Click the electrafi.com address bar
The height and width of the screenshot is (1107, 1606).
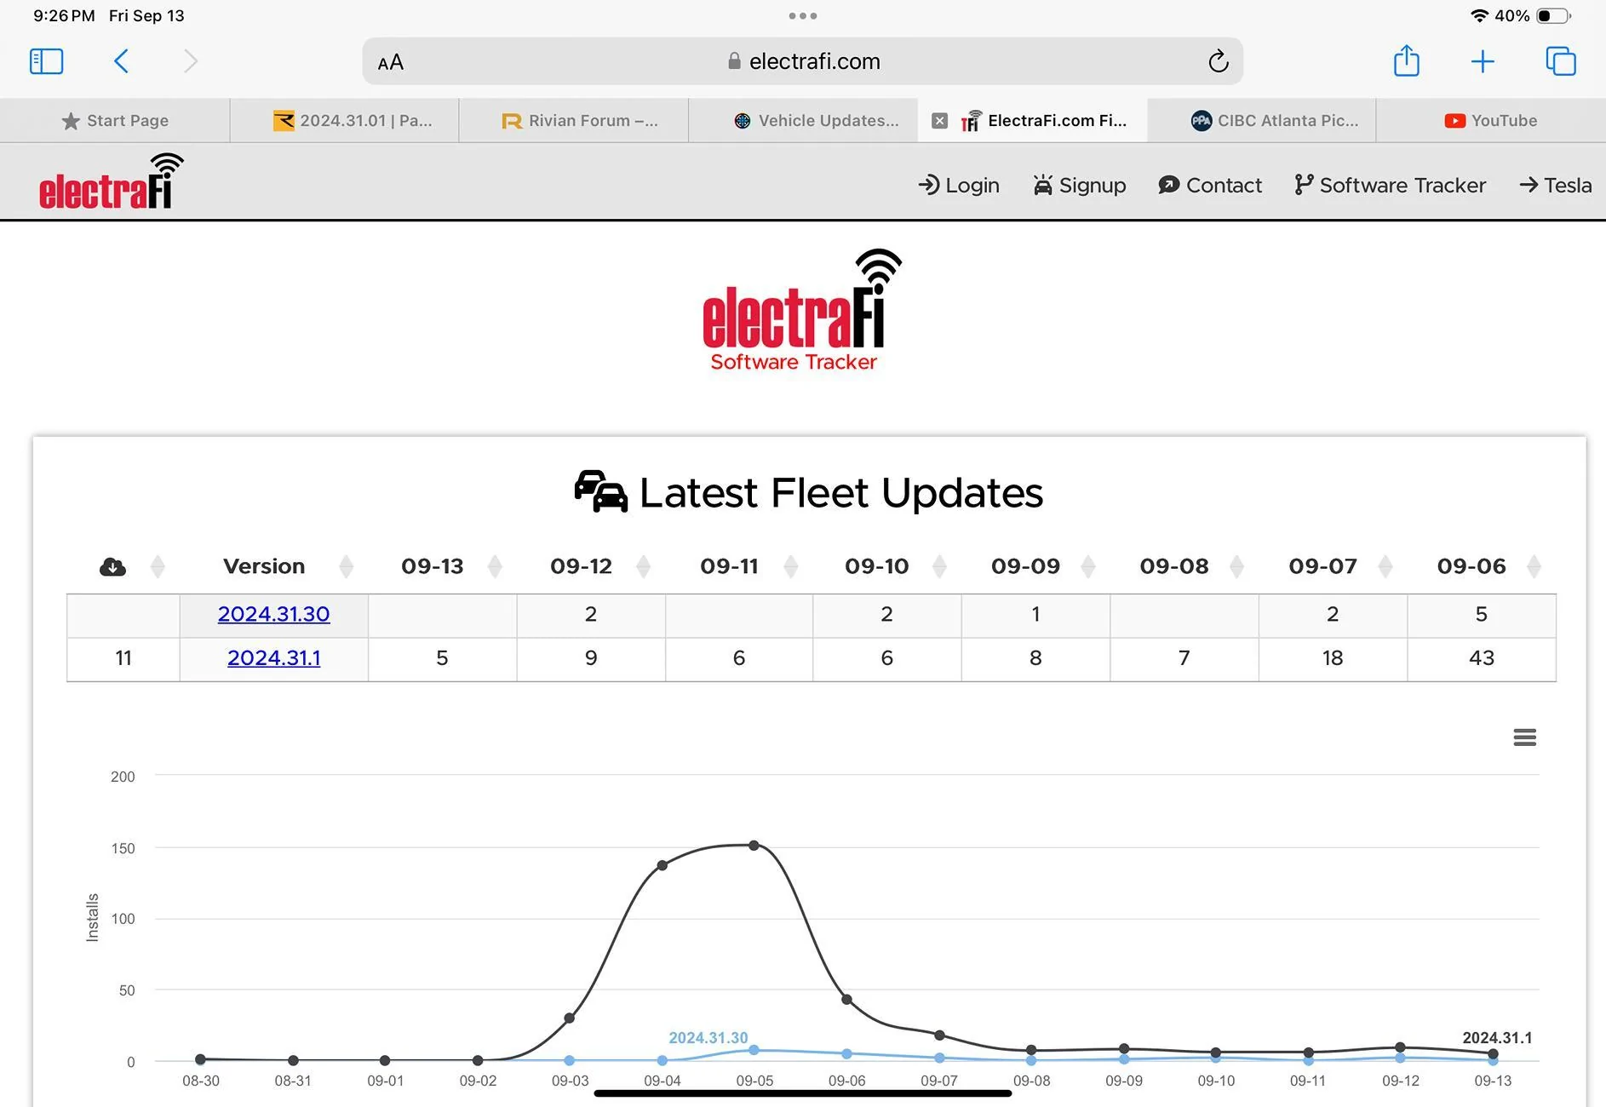803,61
